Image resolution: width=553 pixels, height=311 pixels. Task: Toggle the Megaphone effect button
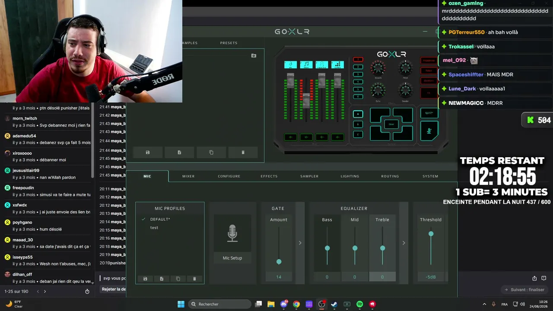(429, 60)
